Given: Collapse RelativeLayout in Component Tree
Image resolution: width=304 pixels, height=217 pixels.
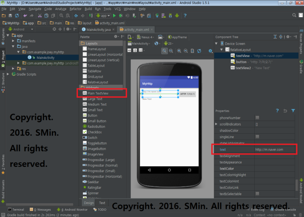Looking at the screenshot, I should click(x=221, y=50).
